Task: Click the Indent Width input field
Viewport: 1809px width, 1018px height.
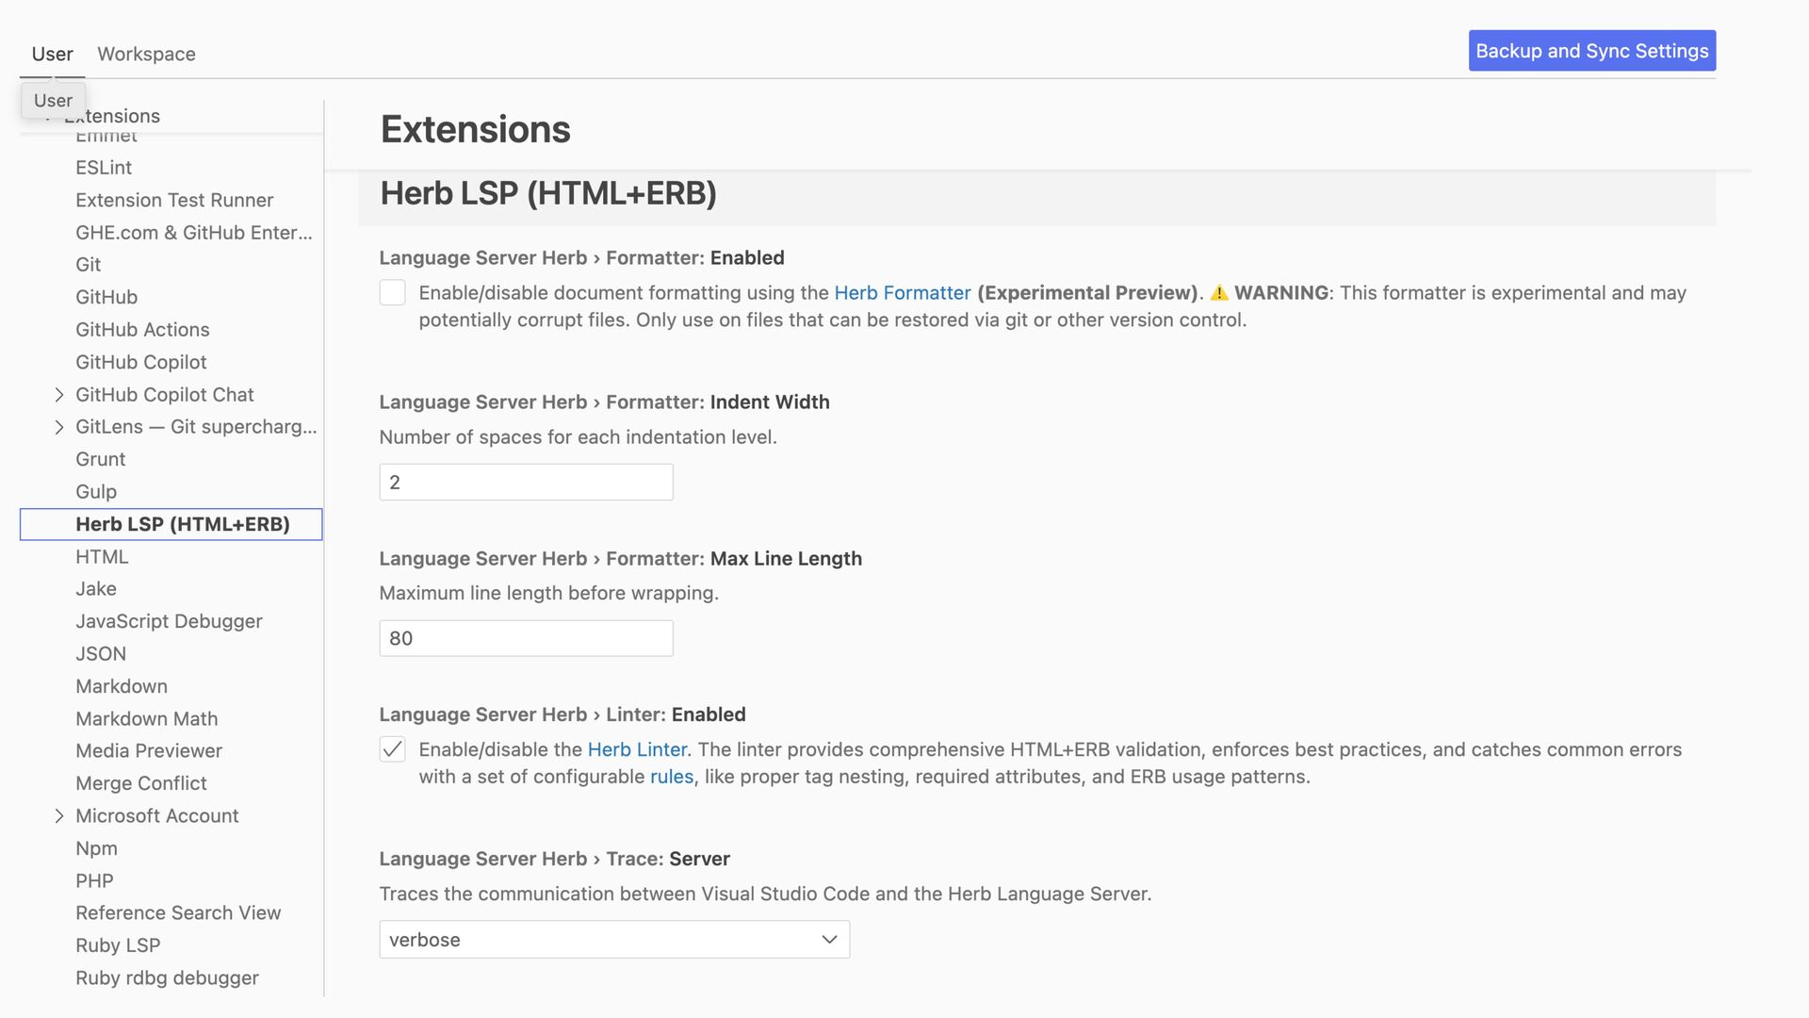Action: [x=526, y=483]
